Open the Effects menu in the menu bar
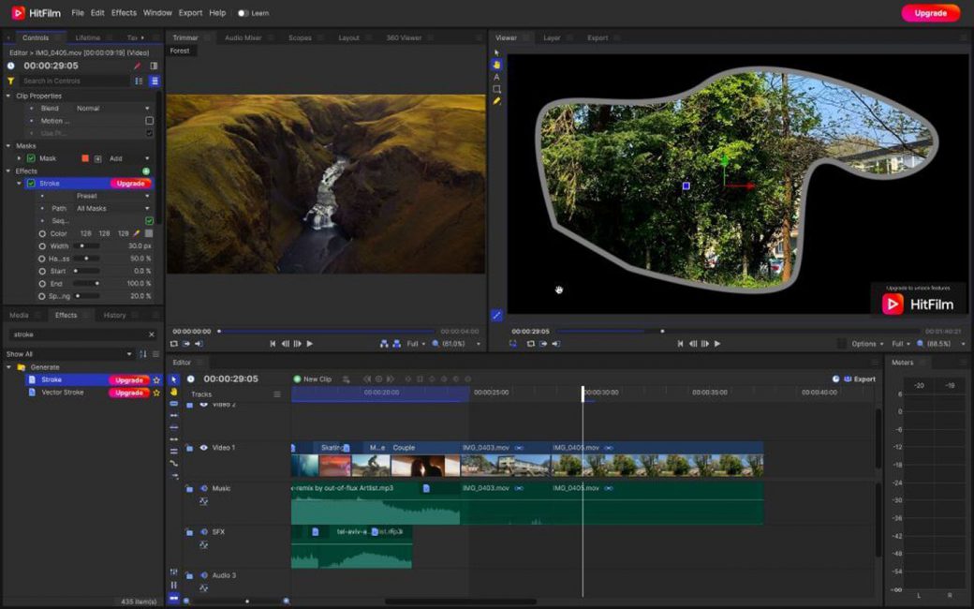Image resolution: width=974 pixels, height=609 pixels. coord(123,12)
